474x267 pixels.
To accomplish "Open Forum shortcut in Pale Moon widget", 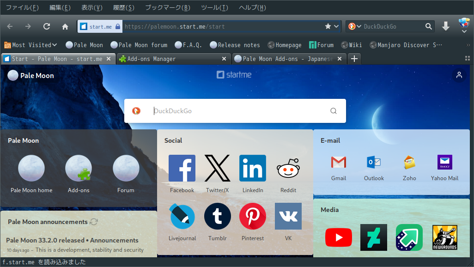I will pyautogui.click(x=126, y=168).
